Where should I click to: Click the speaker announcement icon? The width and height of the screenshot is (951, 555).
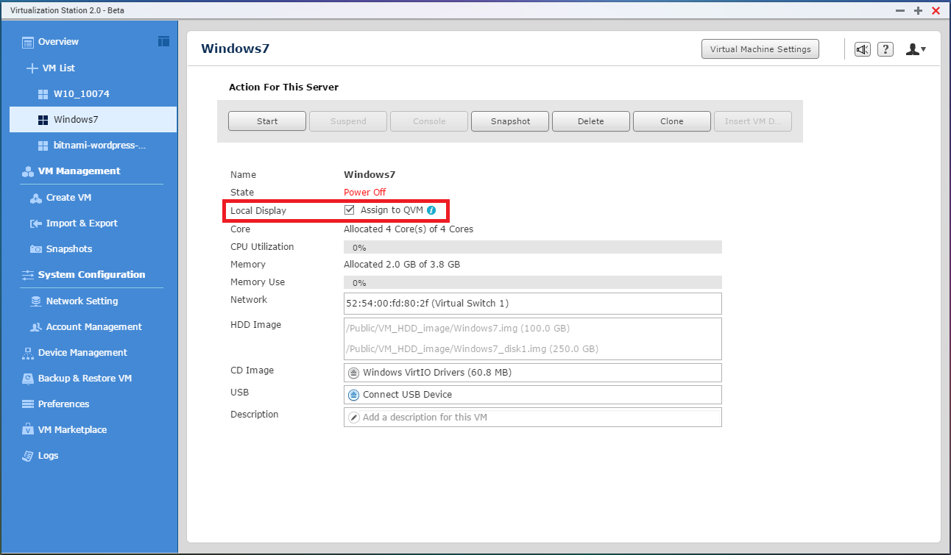[x=862, y=49]
